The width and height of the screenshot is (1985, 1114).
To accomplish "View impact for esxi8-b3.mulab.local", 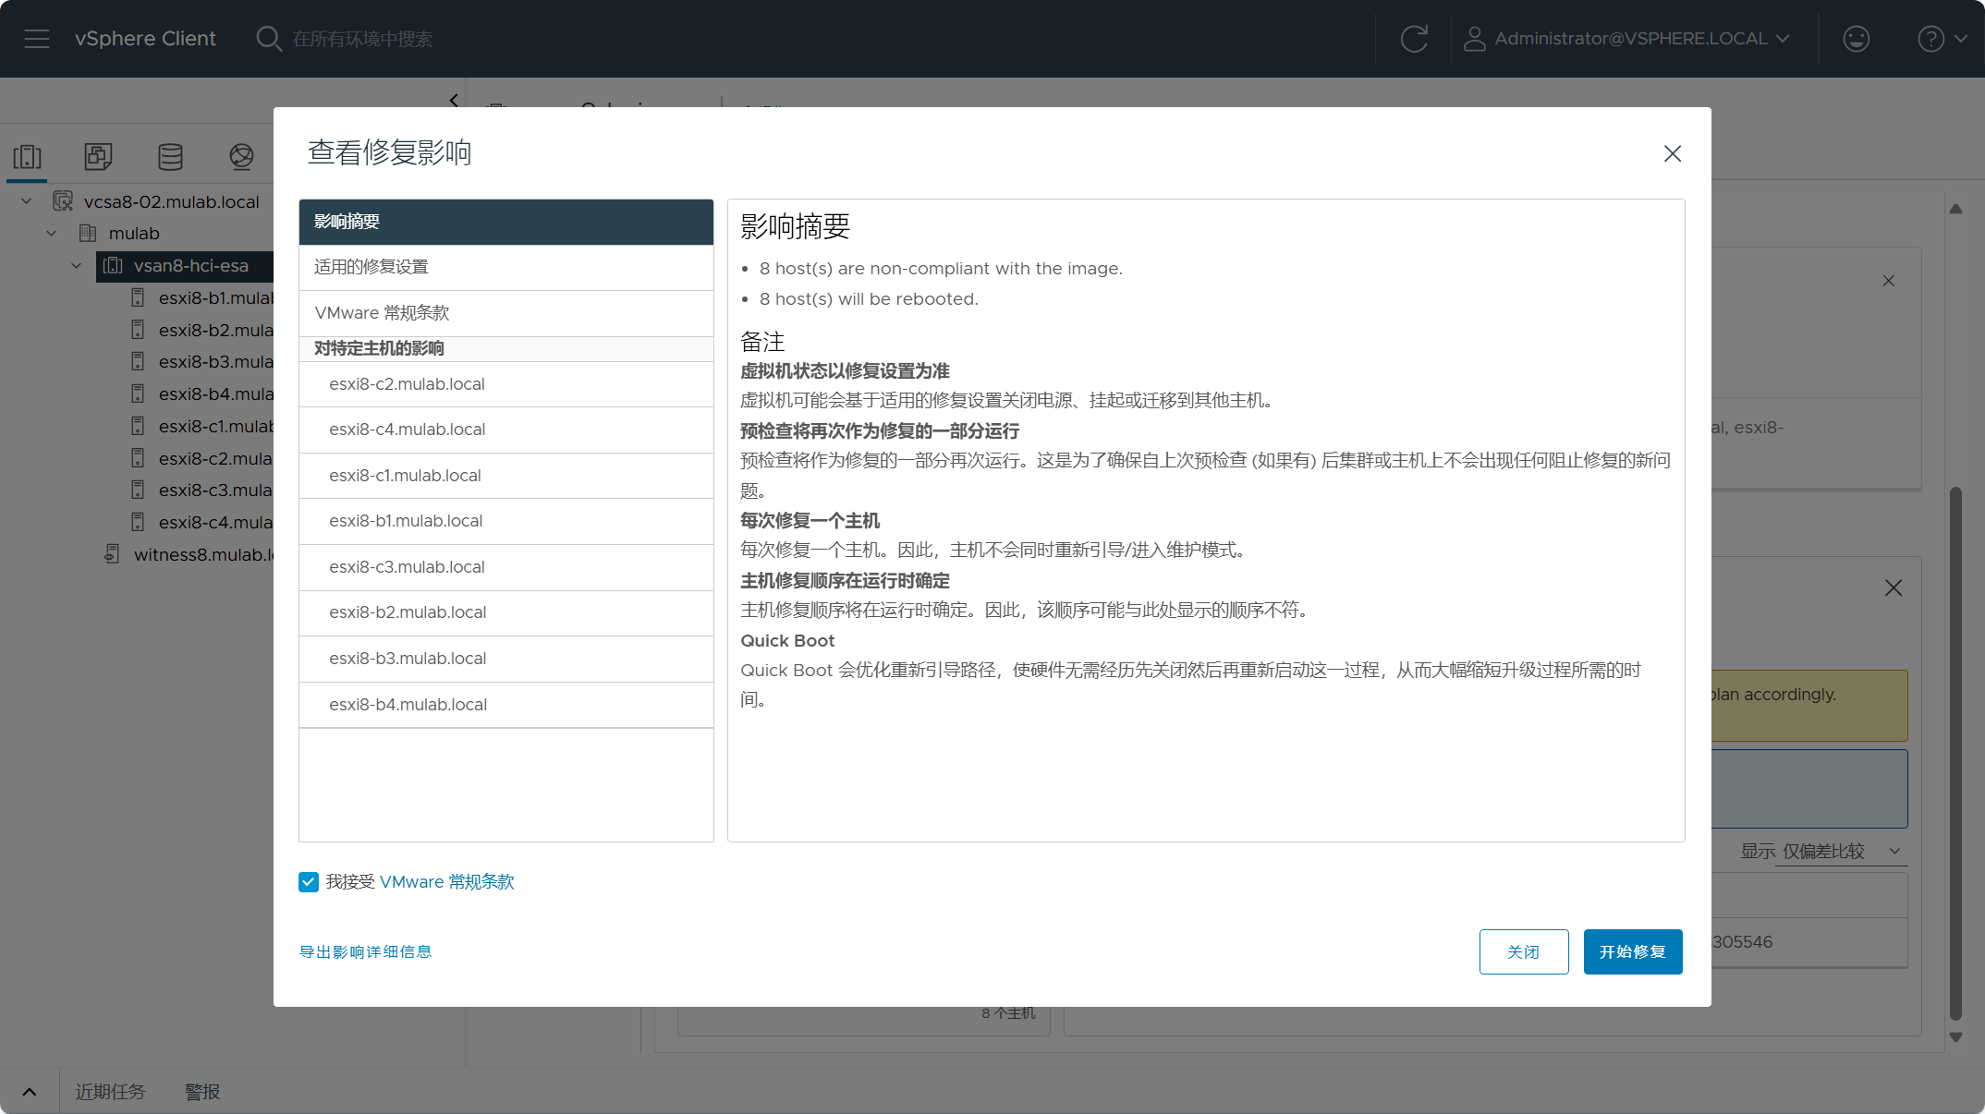I will pos(506,659).
